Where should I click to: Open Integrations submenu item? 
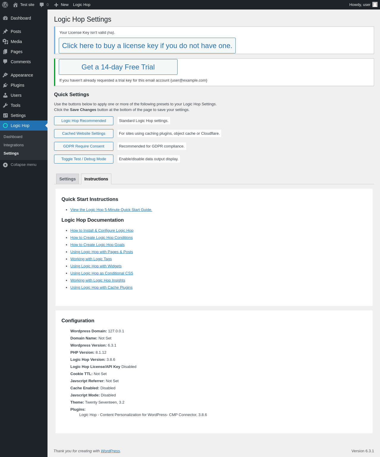coord(14,145)
